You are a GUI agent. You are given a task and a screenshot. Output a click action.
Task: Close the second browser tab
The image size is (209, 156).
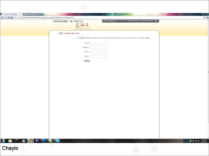point(42,14)
